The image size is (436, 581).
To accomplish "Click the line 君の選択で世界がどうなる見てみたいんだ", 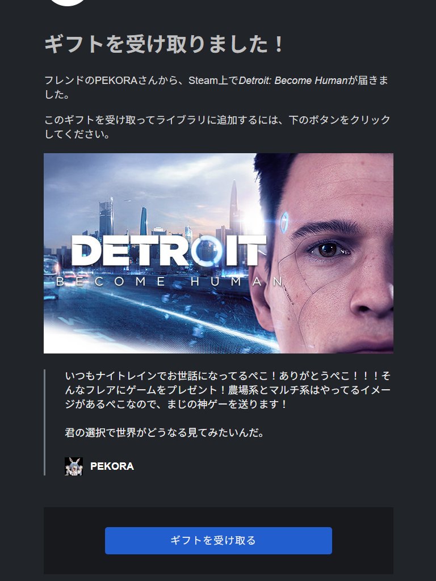I will (164, 432).
